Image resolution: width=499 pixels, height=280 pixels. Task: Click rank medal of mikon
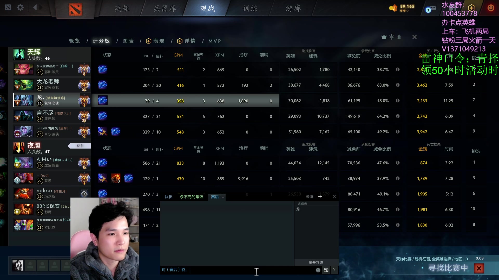tap(84, 194)
